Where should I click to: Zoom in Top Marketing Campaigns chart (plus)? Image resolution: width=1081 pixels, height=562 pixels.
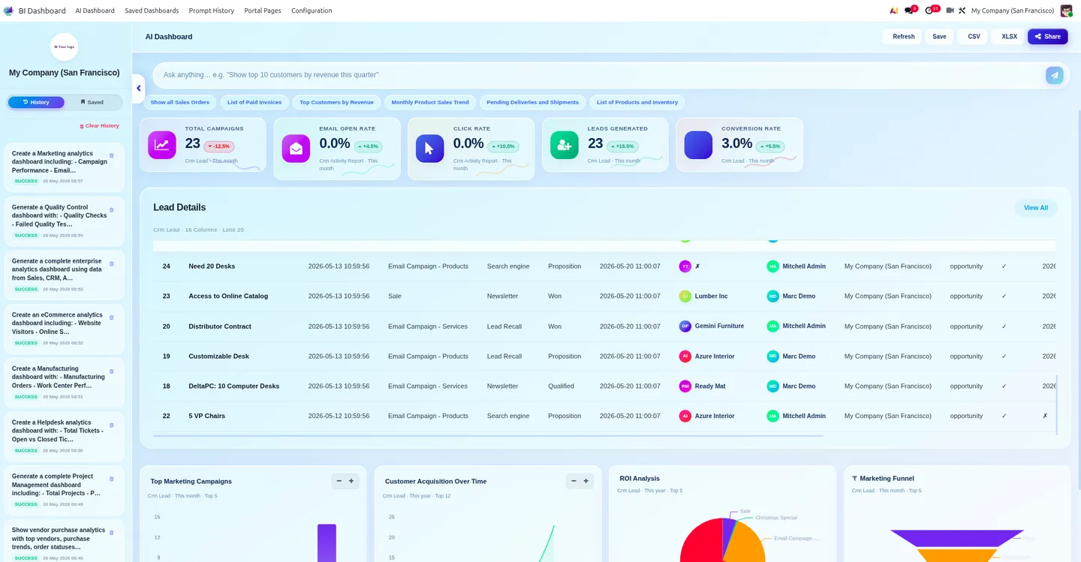pyautogui.click(x=351, y=481)
